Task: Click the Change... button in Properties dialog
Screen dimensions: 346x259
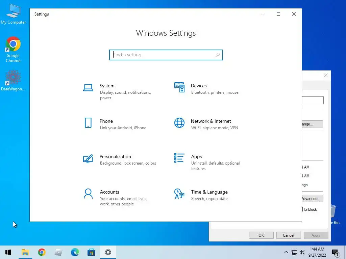Action: (312, 124)
